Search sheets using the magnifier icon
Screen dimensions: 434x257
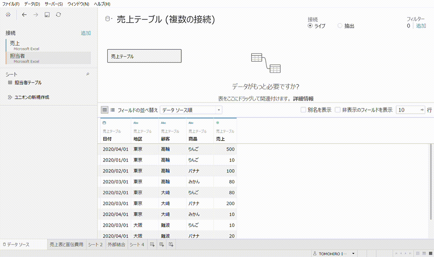tap(87, 74)
